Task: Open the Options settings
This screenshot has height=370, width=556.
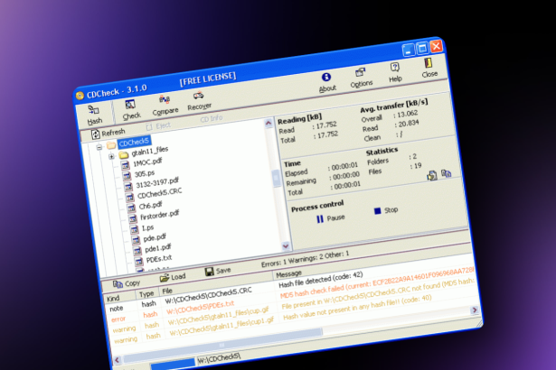Action: pyautogui.click(x=361, y=78)
